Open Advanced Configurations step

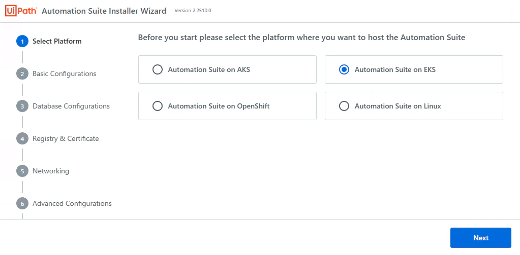coord(72,203)
